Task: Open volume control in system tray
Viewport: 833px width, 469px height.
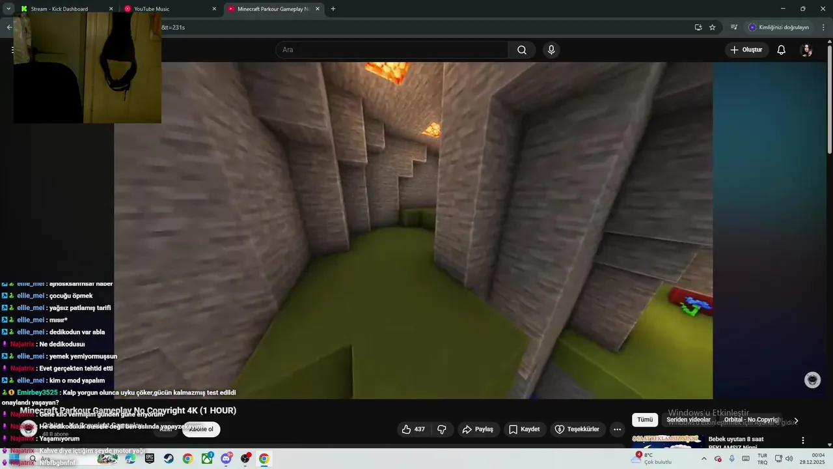Action: (x=789, y=459)
